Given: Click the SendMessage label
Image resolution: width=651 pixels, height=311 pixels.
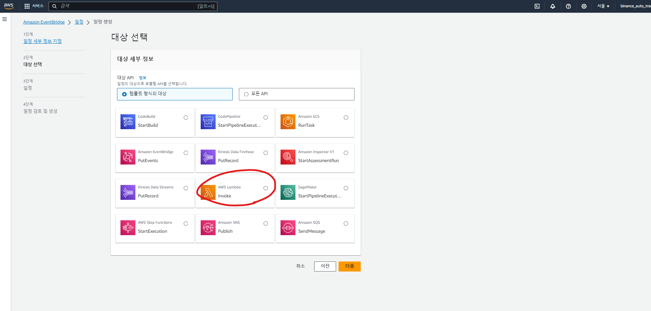Looking at the screenshot, I should (311, 231).
